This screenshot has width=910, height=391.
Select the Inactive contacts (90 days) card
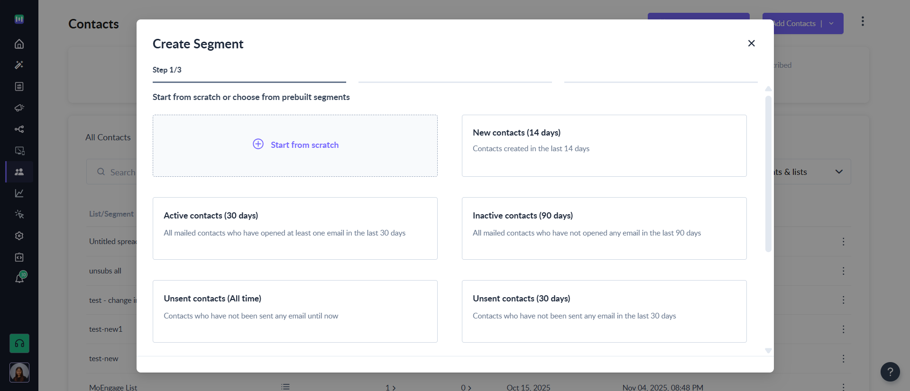coord(604,228)
